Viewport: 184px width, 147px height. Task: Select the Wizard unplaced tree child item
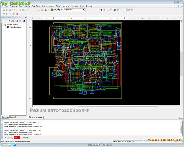point(15,27)
